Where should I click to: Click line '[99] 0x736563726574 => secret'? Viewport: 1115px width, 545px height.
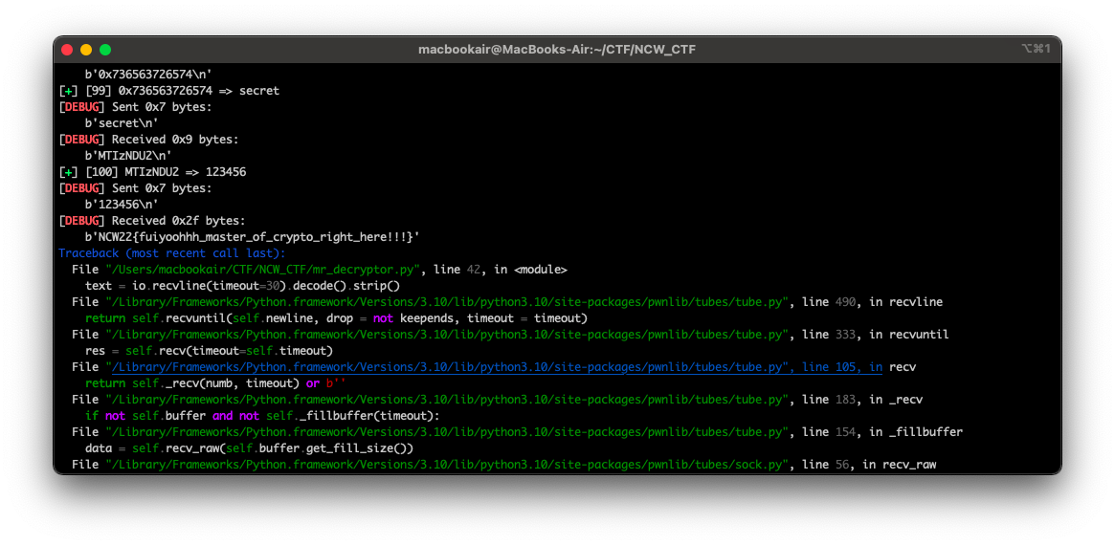(169, 91)
